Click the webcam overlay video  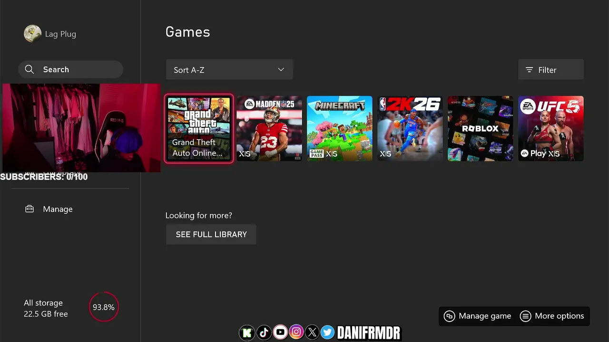coord(81,128)
